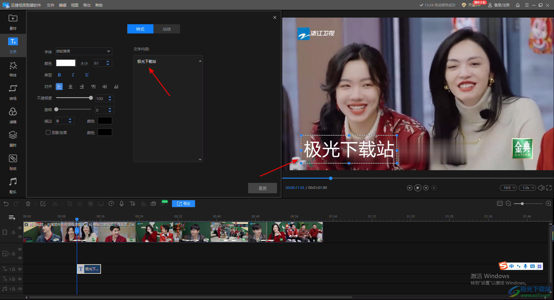This screenshot has width=554, height=300.
Task: Open the 特效 effects panel
Action: pyautogui.click(x=13, y=69)
